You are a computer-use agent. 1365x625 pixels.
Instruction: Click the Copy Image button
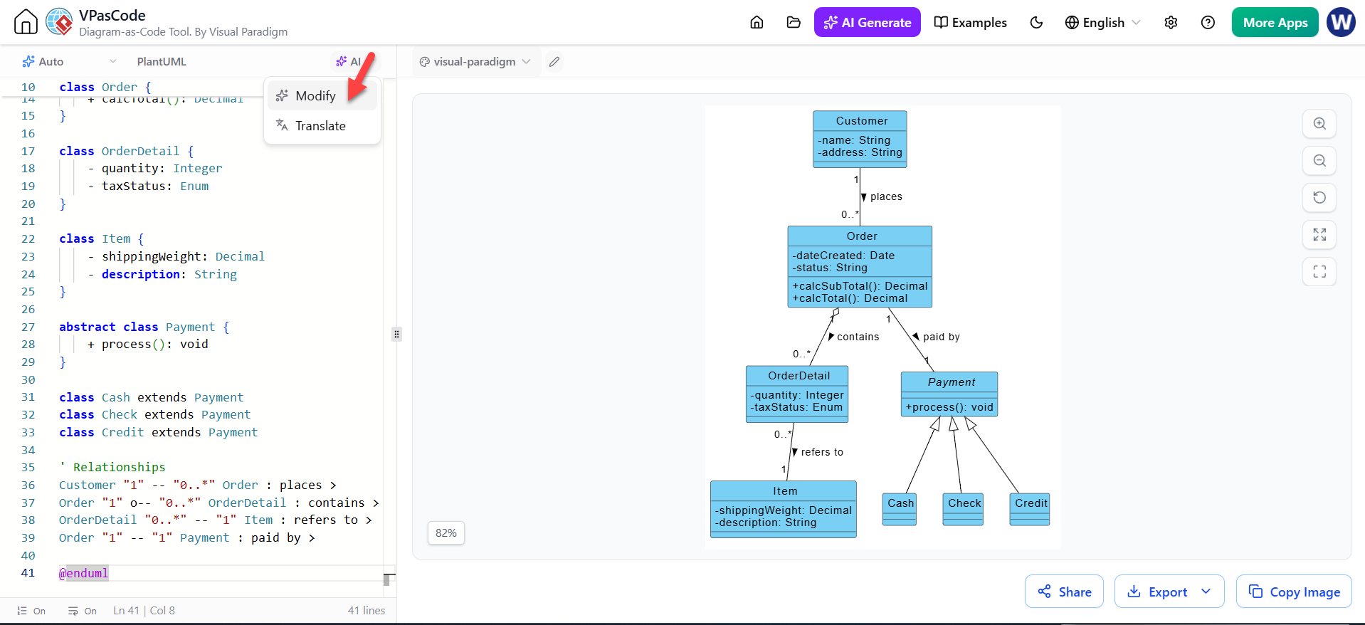pos(1294,592)
